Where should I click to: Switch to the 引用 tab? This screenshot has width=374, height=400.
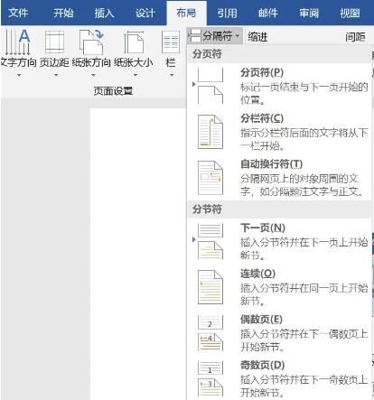227,13
